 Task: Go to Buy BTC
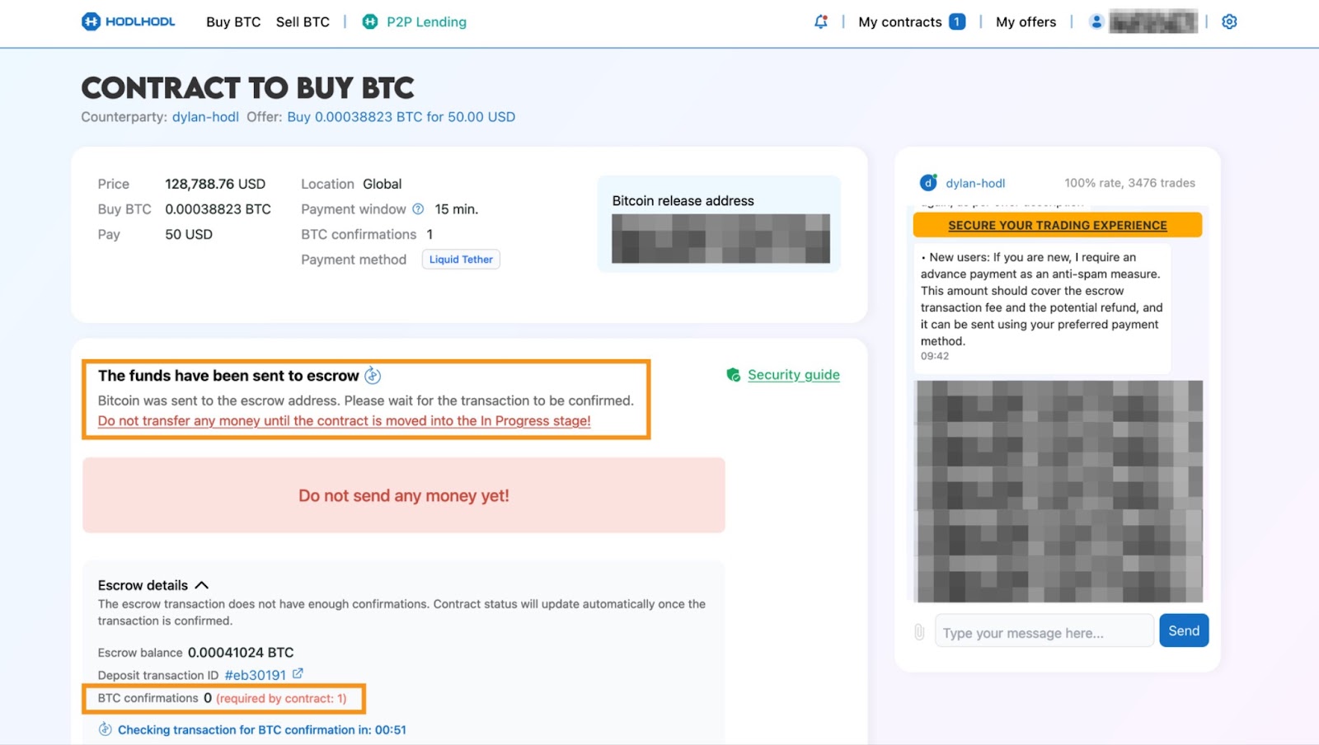pyautogui.click(x=233, y=22)
